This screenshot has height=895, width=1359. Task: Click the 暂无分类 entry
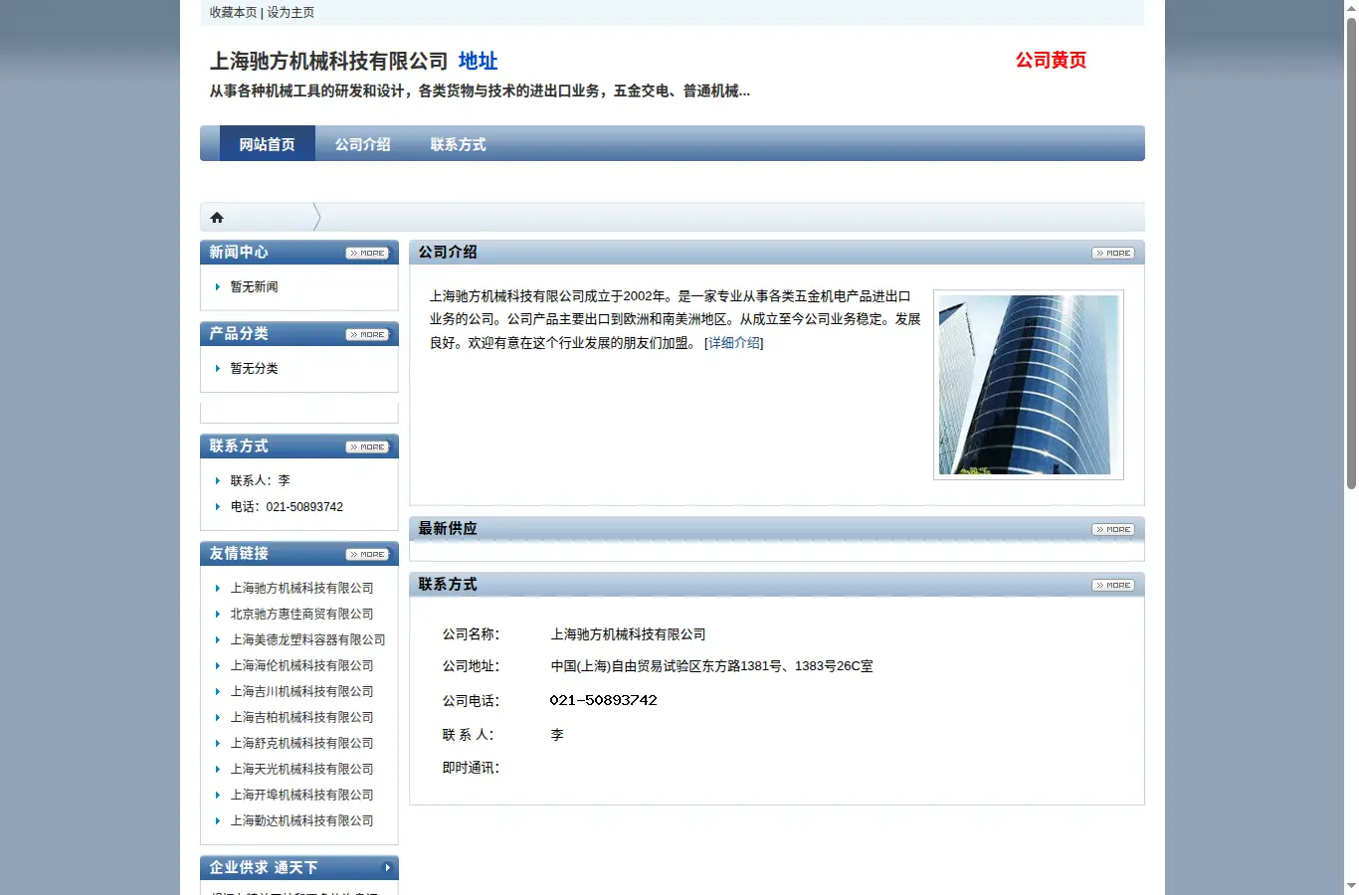[x=254, y=369]
